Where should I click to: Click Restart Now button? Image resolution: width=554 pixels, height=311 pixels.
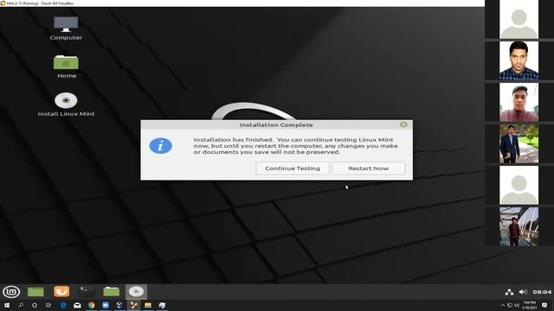(368, 168)
